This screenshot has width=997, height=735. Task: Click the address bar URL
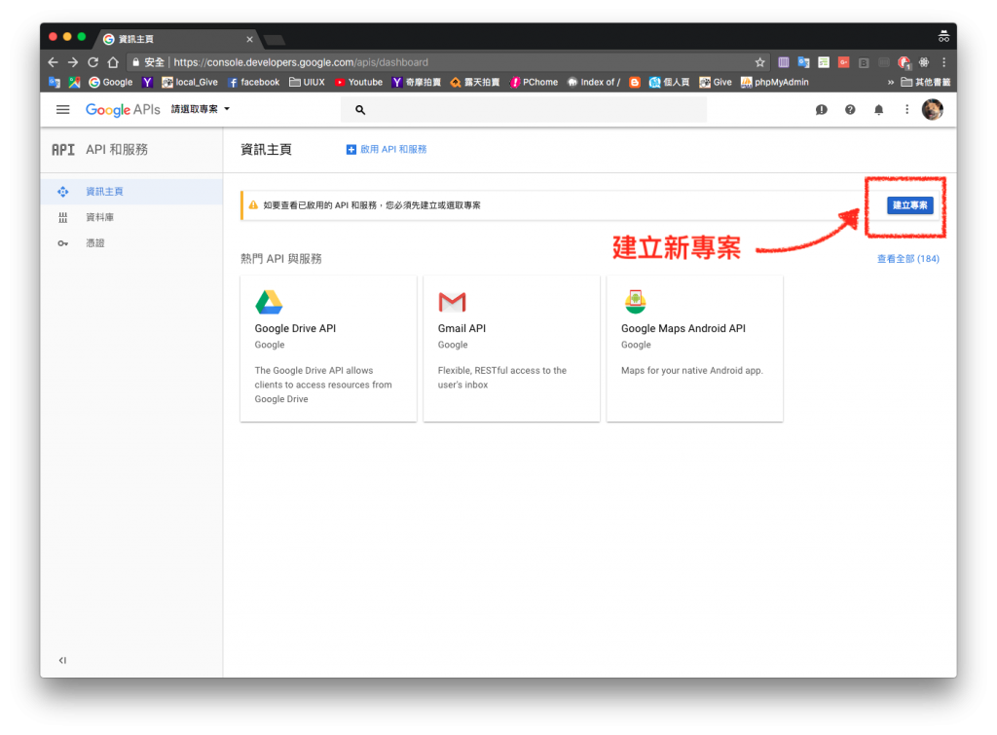(301, 62)
